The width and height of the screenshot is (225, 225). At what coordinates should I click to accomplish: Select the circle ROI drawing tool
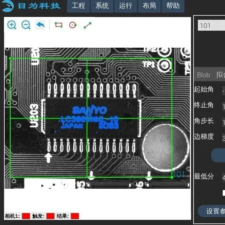[73, 25]
